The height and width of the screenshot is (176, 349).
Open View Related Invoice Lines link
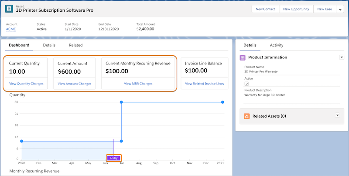coord(205,84)
